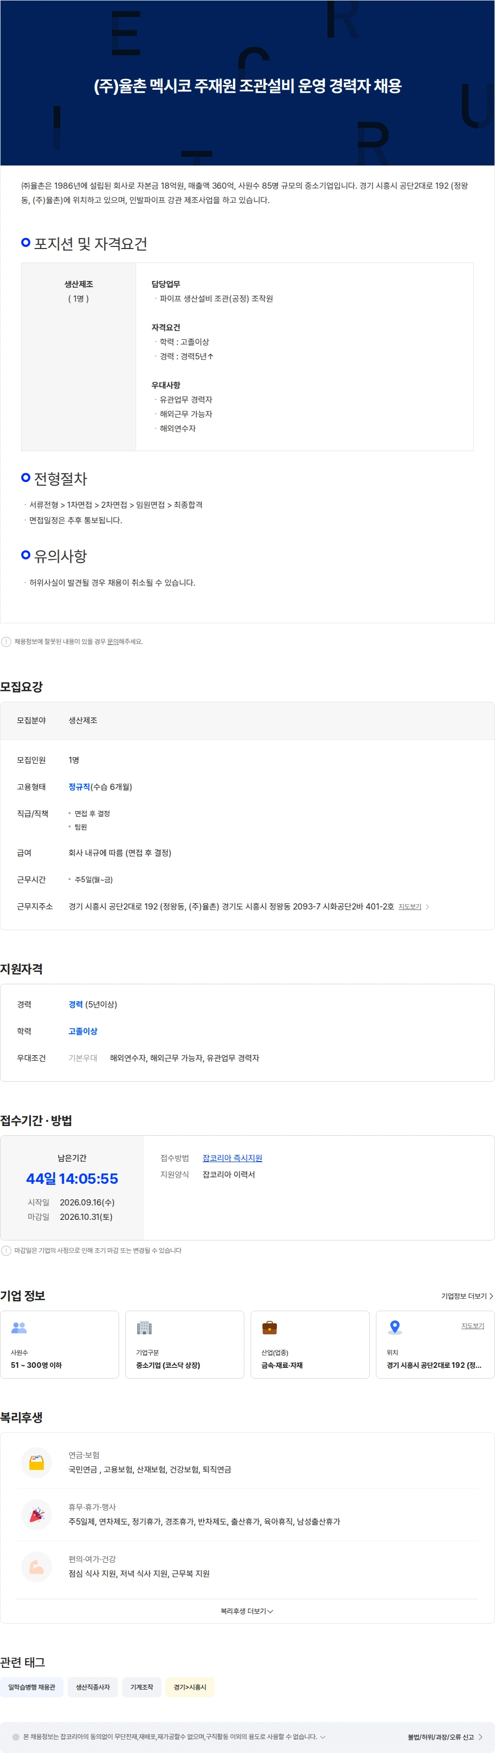Screen dimensions: 495x1753
Task: Click the 정규직 employment type text
Action: click(79, 786)
